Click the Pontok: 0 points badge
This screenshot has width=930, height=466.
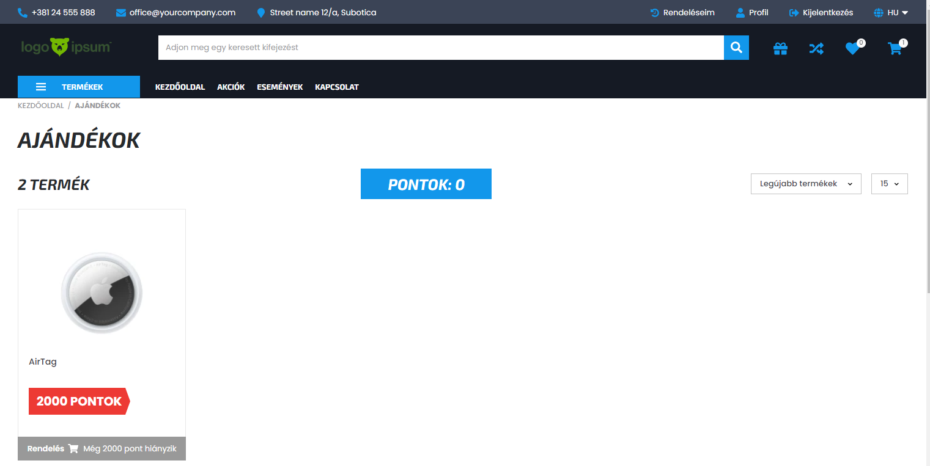coord(426,184)
